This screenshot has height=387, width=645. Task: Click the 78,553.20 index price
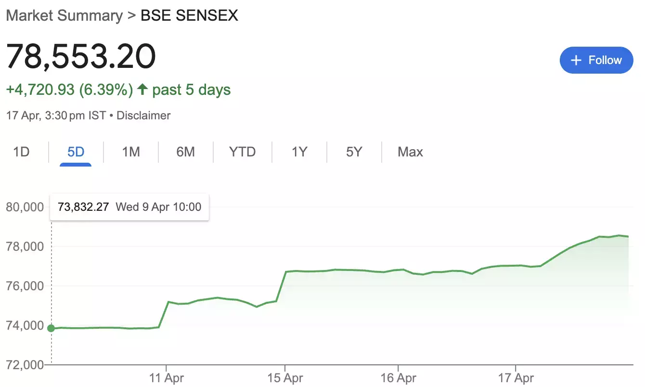coord(80,55)
